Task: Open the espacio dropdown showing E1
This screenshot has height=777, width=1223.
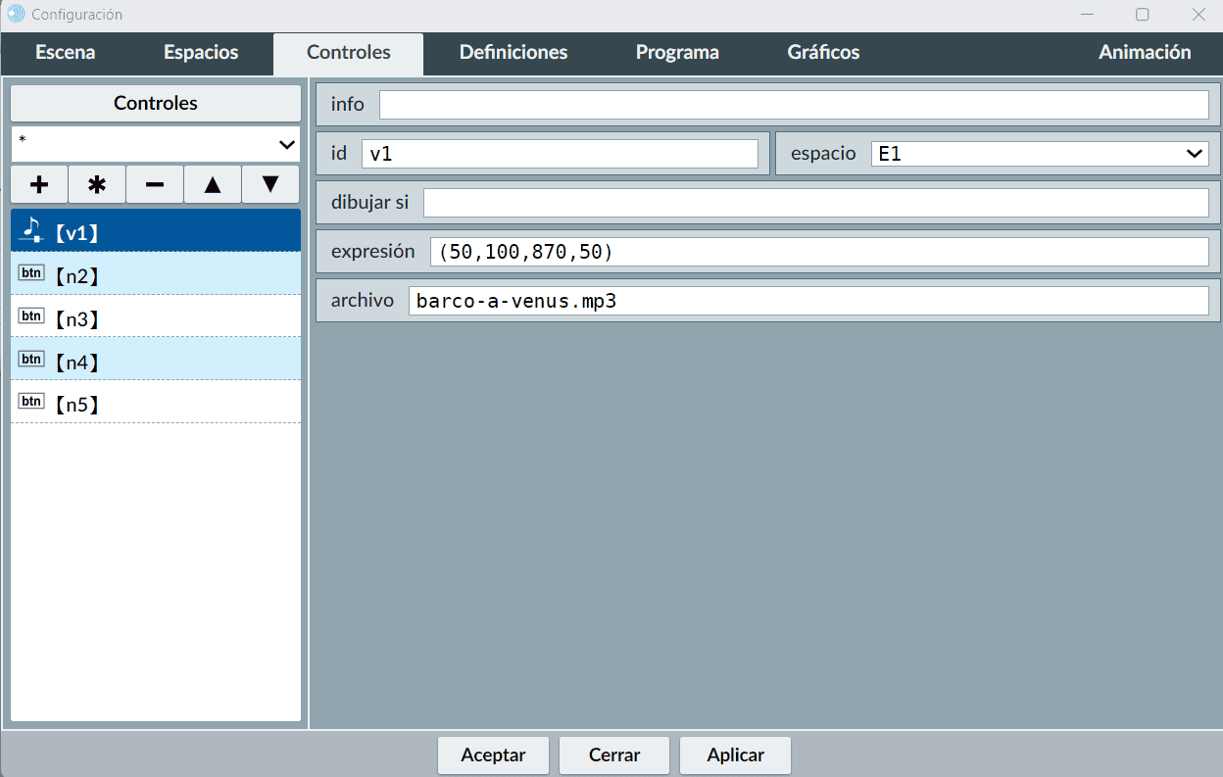Action: click(1039, 154)
